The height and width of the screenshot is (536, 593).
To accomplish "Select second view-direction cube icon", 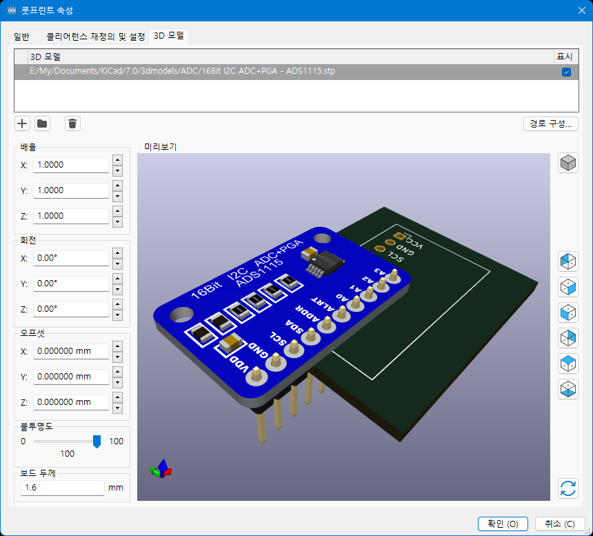I will pos(568,287).
